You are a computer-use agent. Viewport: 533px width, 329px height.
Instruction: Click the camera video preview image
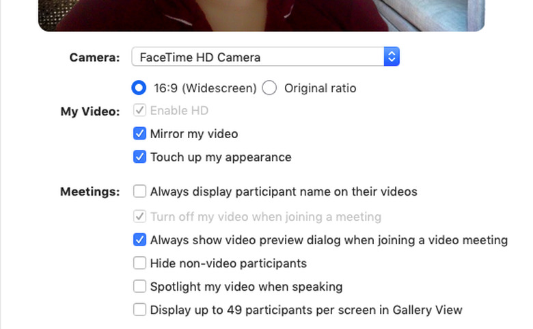click(261, 14)
